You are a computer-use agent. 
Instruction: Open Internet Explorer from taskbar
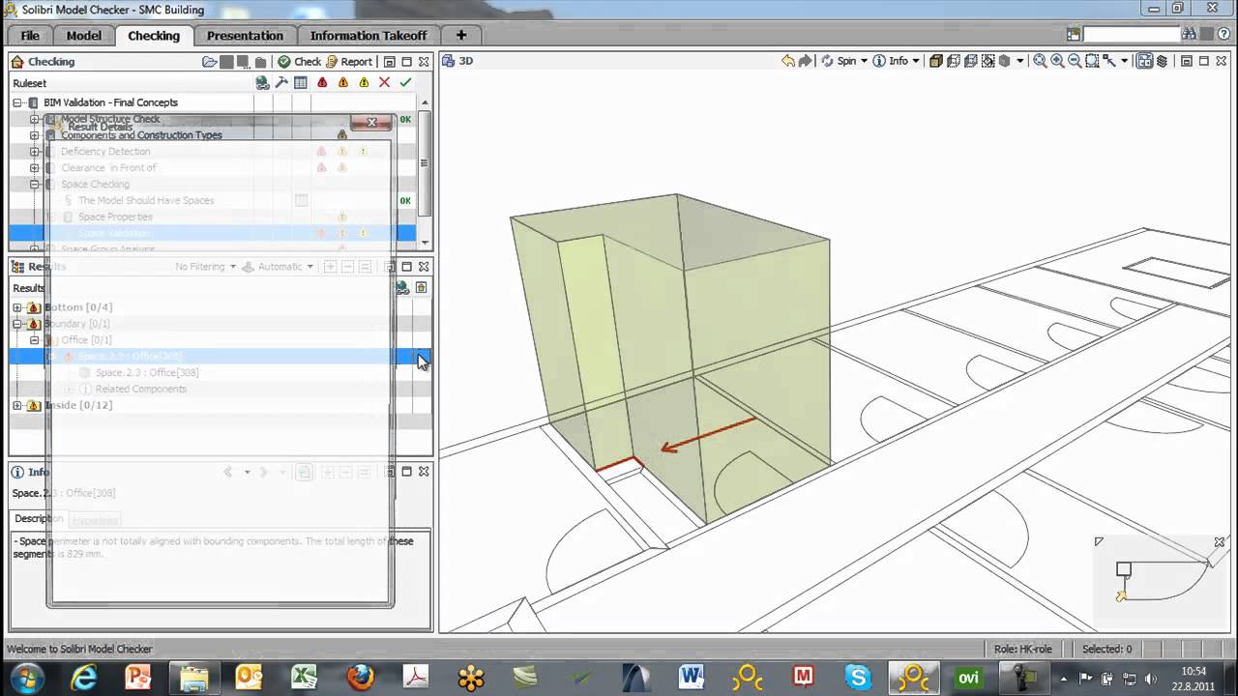tap(84, 678)
